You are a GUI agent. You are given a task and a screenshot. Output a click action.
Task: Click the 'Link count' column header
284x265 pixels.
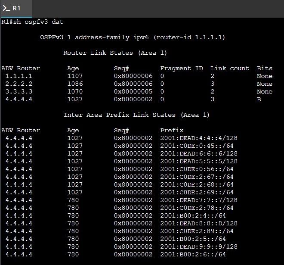pyautogui.click(x=230, y=69)
